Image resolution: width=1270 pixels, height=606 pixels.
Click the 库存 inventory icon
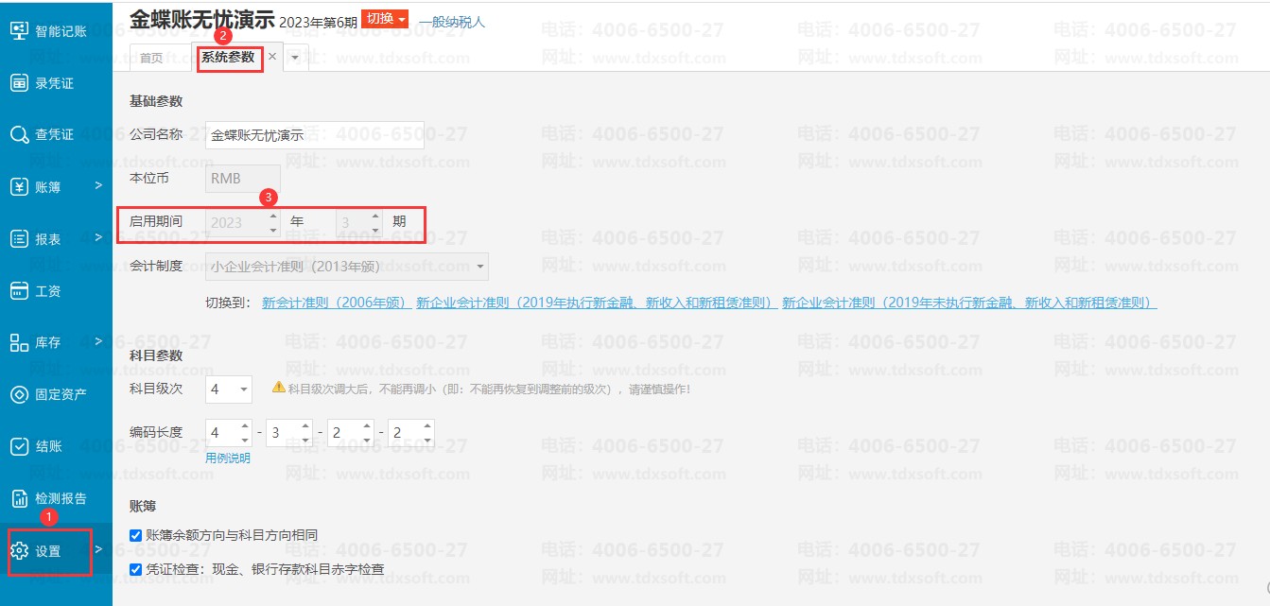19,342
